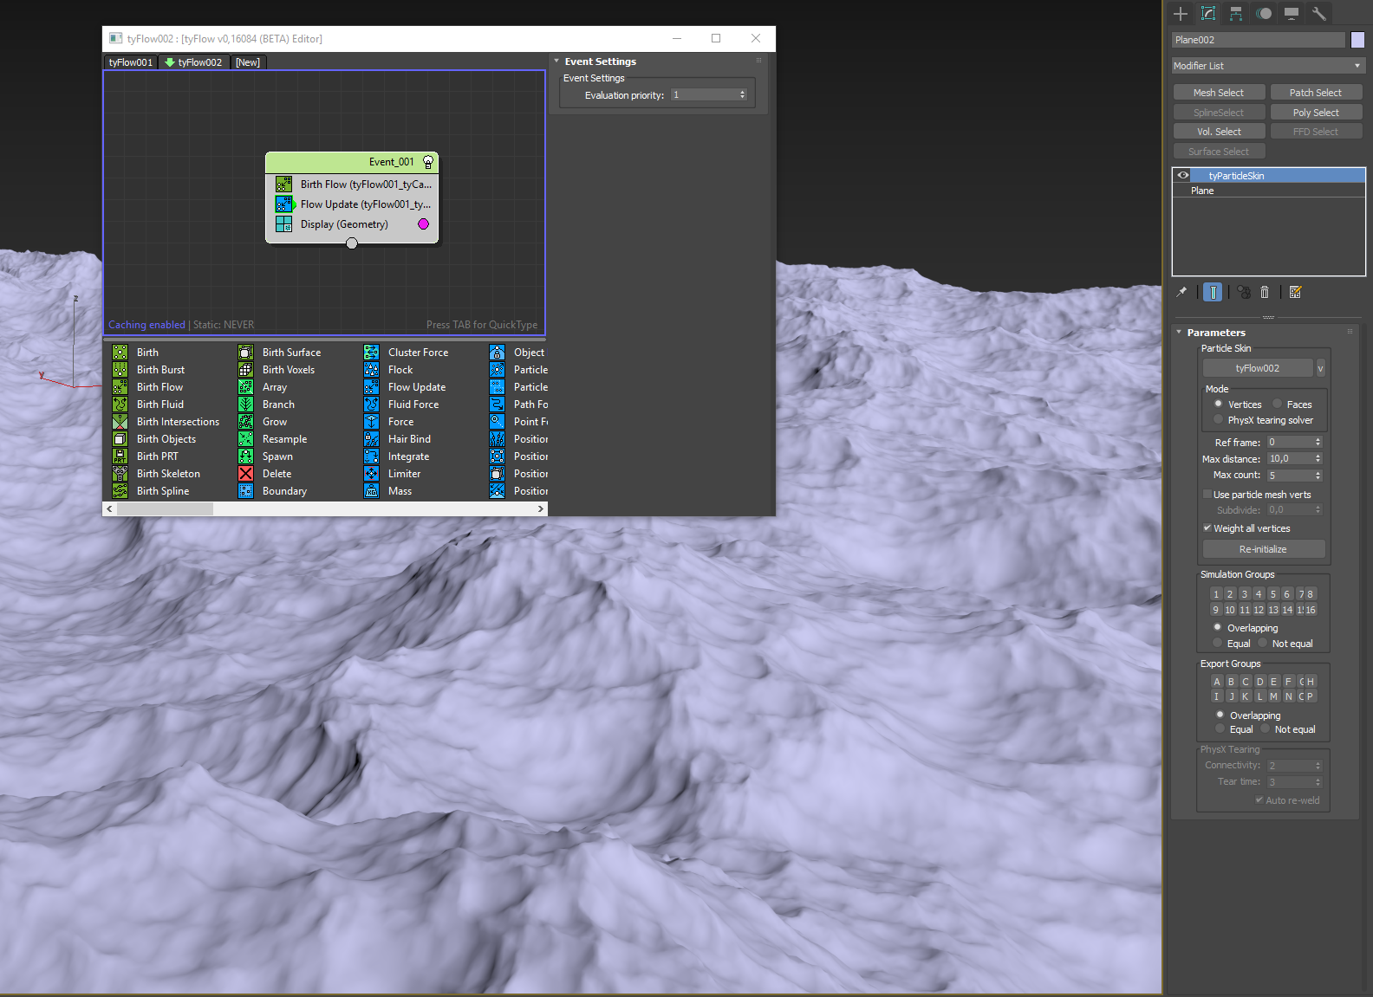Toggle the Event_001 lightbulb icon
Image resolution: width=1373 pixels, height=997 pixels.
[x=427, y=162]
